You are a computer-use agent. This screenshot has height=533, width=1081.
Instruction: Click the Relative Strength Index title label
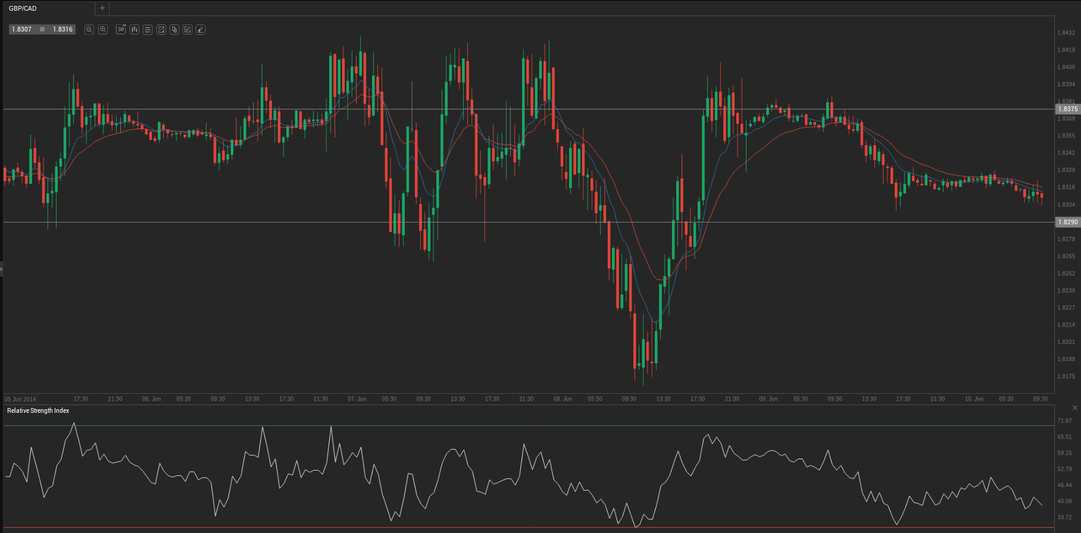click(x=38, y=410)
